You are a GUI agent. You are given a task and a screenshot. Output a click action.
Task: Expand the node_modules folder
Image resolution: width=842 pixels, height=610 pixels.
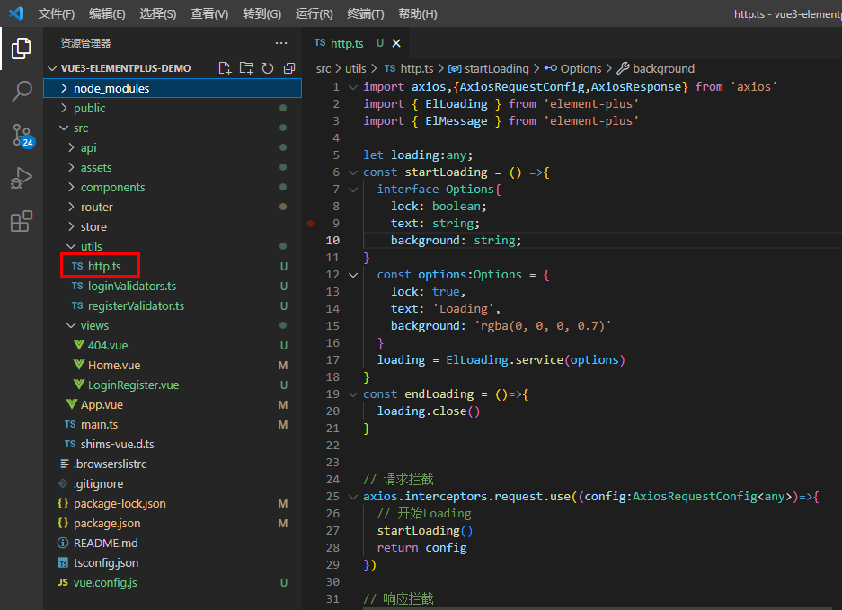64,88
